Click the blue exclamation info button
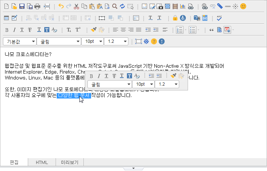 pos(162,41)
